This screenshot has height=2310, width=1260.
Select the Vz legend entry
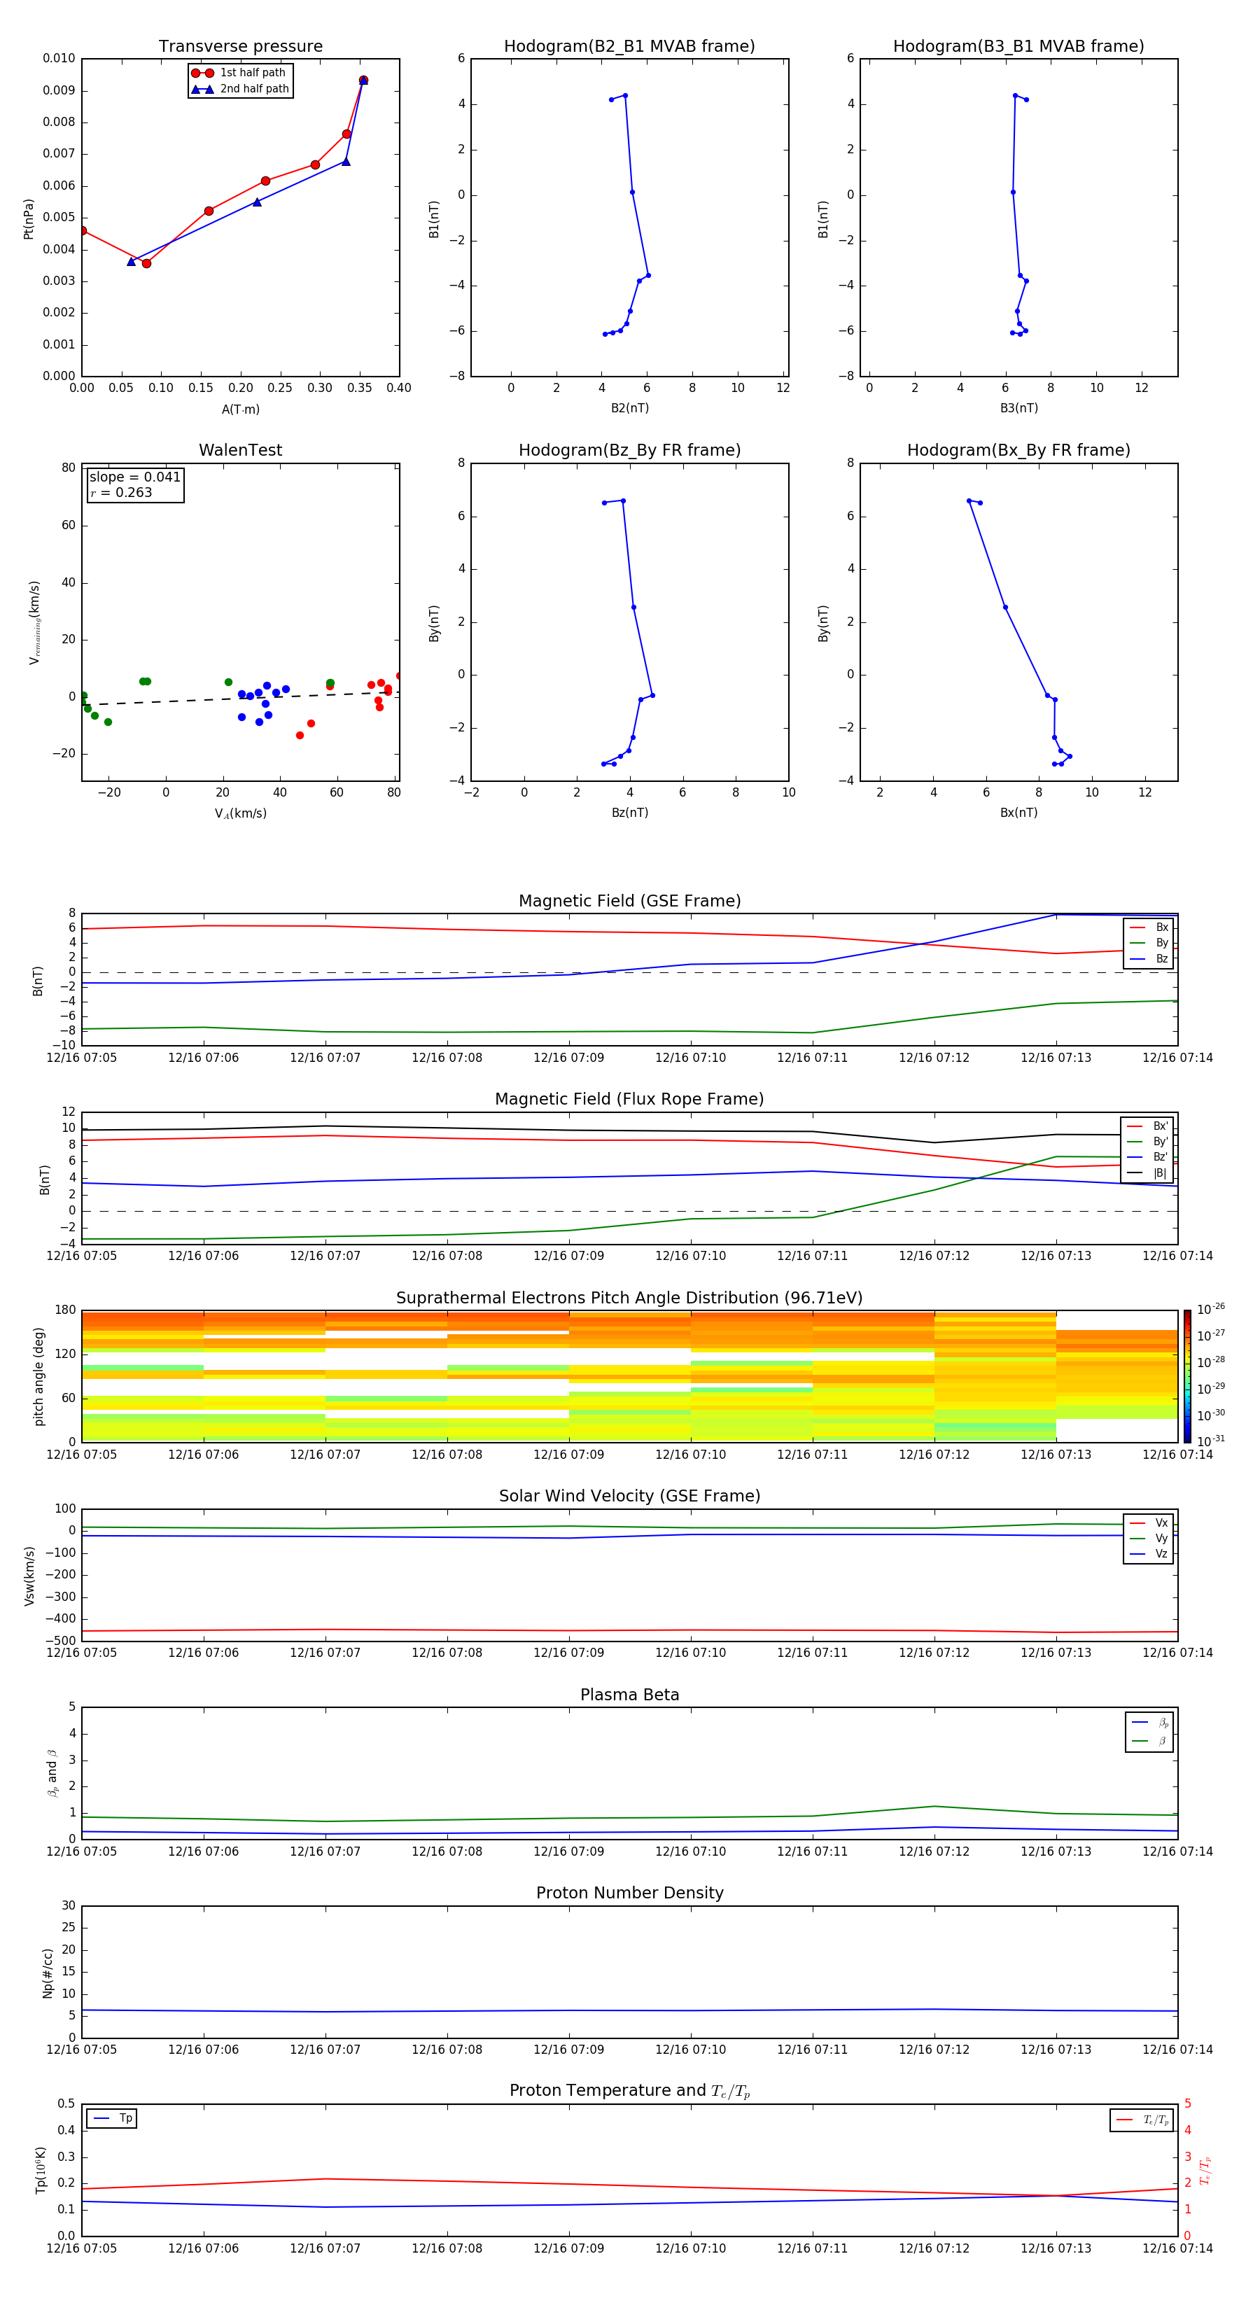1149,1554
